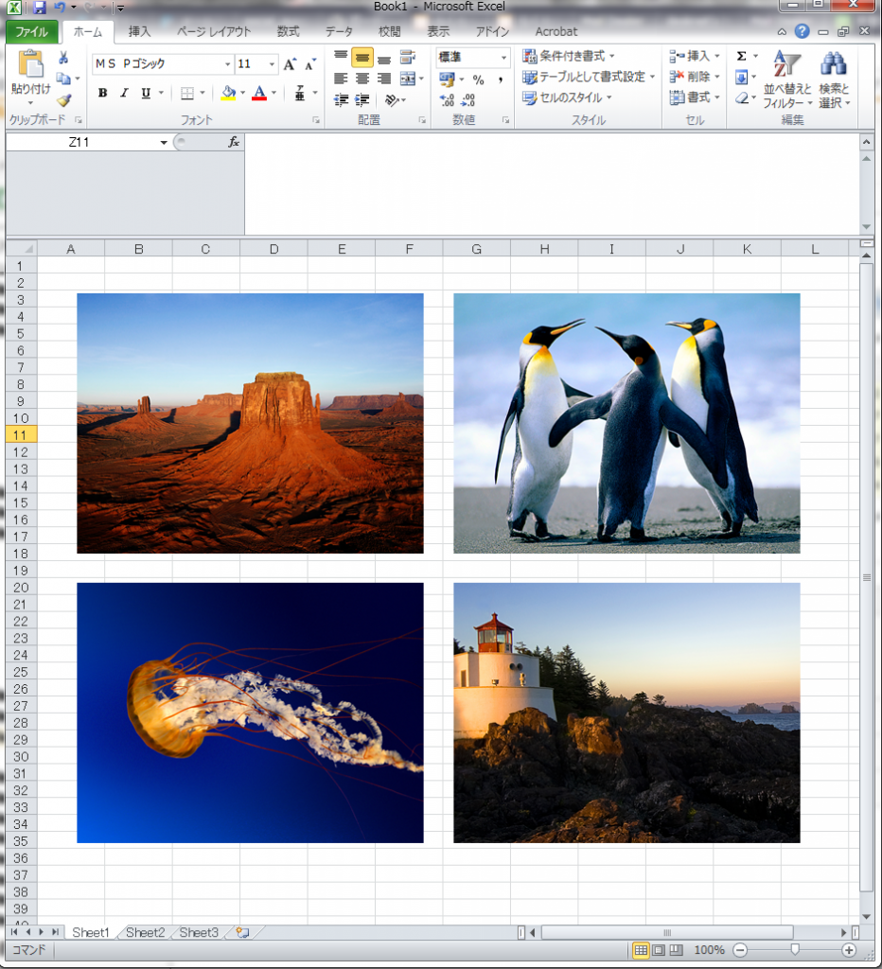Expand the Name Box Z11 dropdown
The height and width of the screenshot is (969, 882).
164,143
